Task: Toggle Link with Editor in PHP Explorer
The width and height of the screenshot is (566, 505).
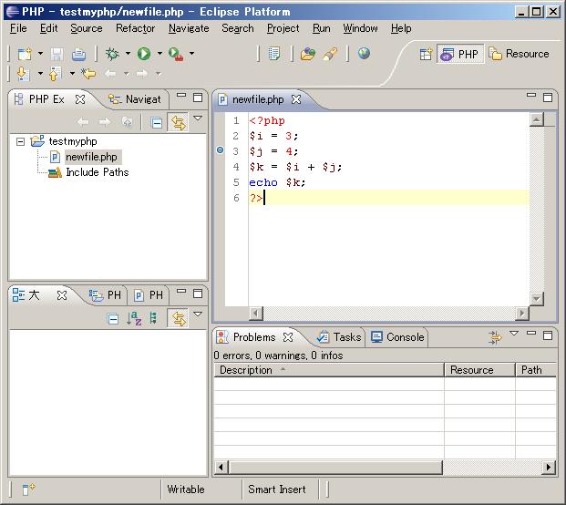Action: (x=178, y=122)
